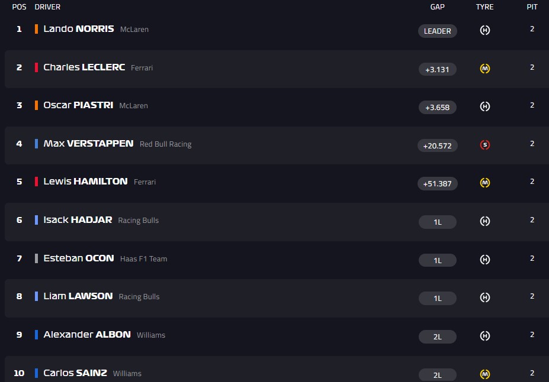Click Hadjar's hard tyre icon
This screenshot has height=382, width=549.
pyautogui.click(x=484, y=221)
